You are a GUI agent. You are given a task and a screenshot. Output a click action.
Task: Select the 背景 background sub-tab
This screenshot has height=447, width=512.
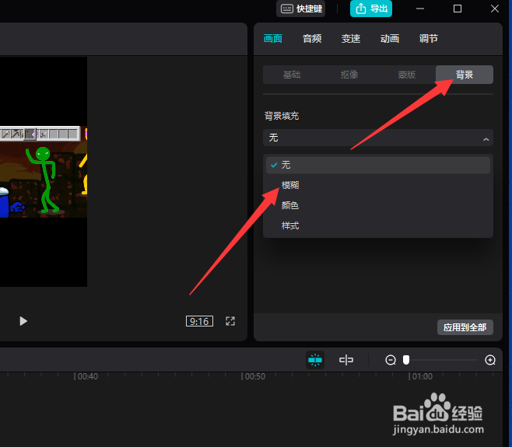[x=465, y=75]
